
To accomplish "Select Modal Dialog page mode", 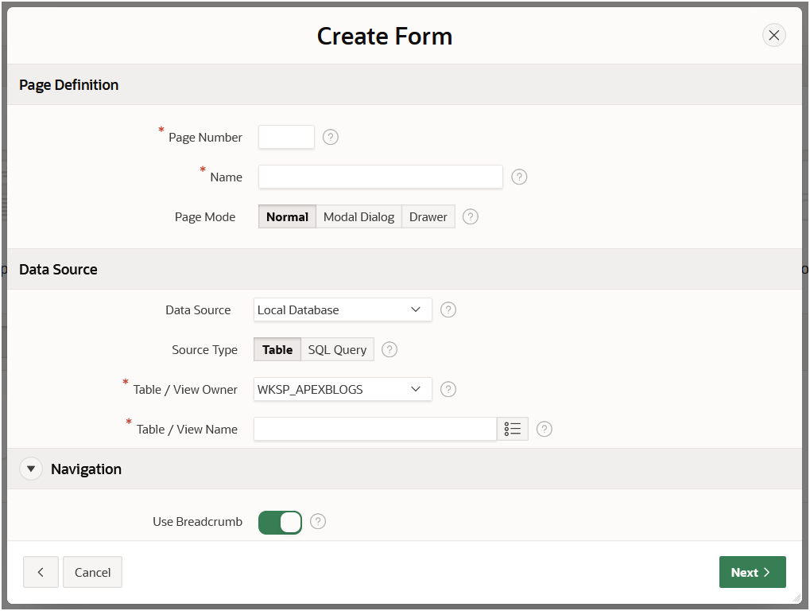I will pyautogui.click(x=358, y=216).
